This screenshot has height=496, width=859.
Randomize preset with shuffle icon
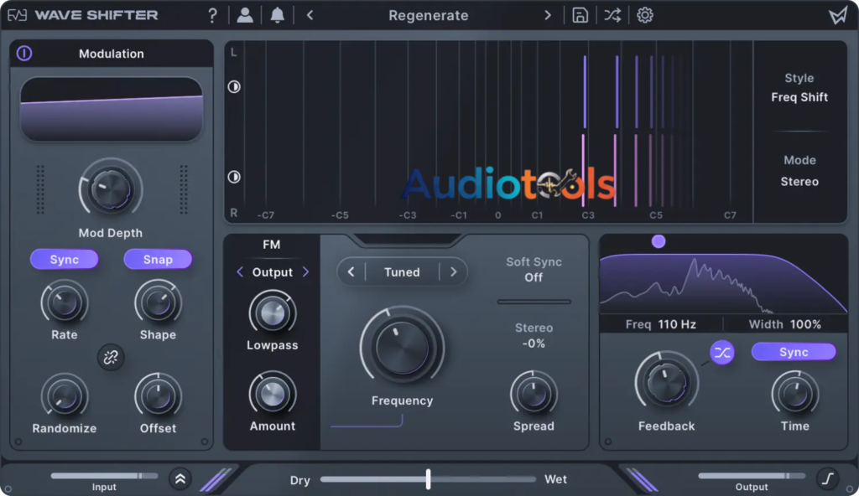pos(612,15)
